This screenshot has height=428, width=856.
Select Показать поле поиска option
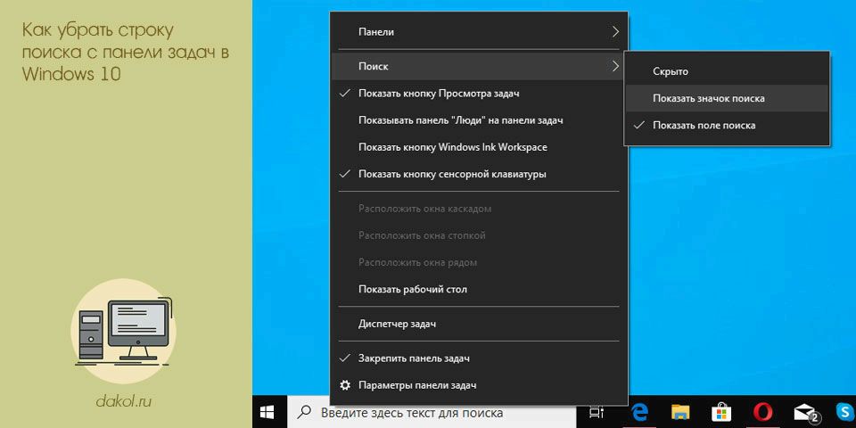pos(727,125)
